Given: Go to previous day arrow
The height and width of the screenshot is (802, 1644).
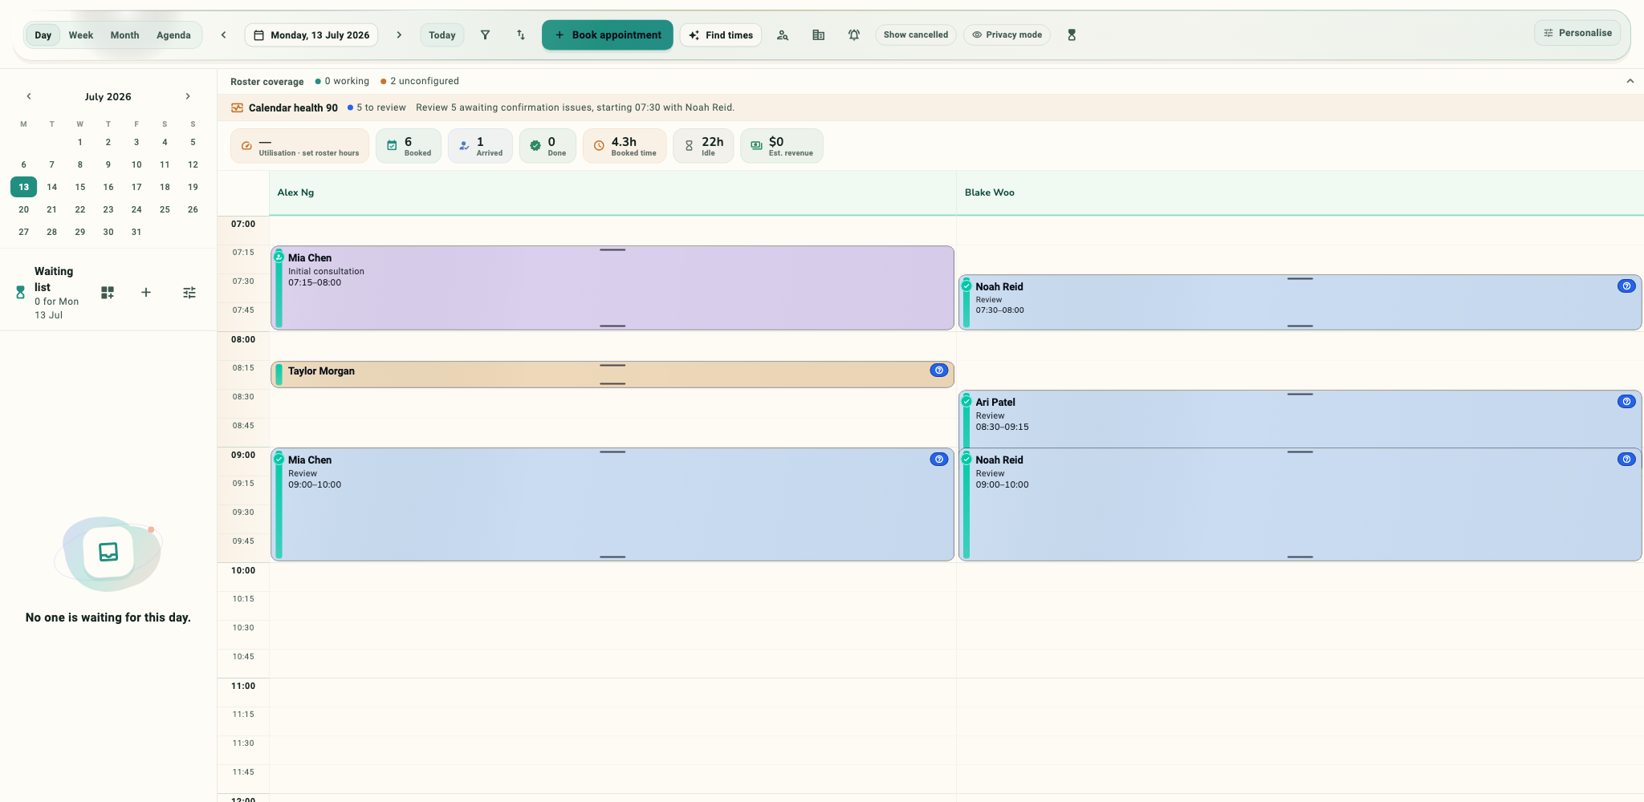Looking at the screenshot, I should [x=223, y=35].
